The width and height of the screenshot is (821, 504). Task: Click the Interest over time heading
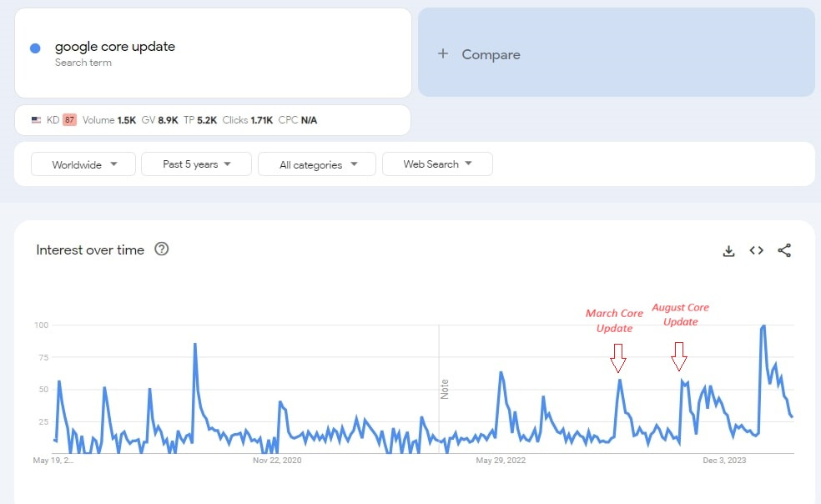(x=90, y=249)
